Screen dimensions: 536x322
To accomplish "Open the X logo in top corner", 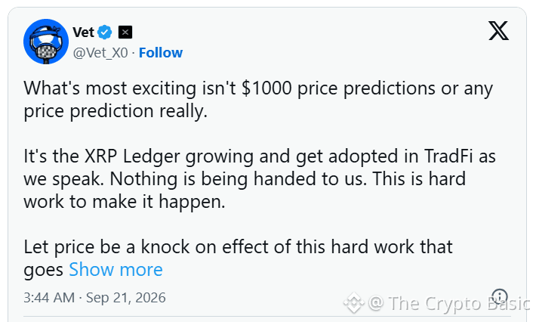I will tap(498, 30).
